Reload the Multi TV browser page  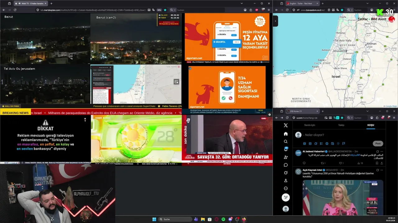(15, 10)
